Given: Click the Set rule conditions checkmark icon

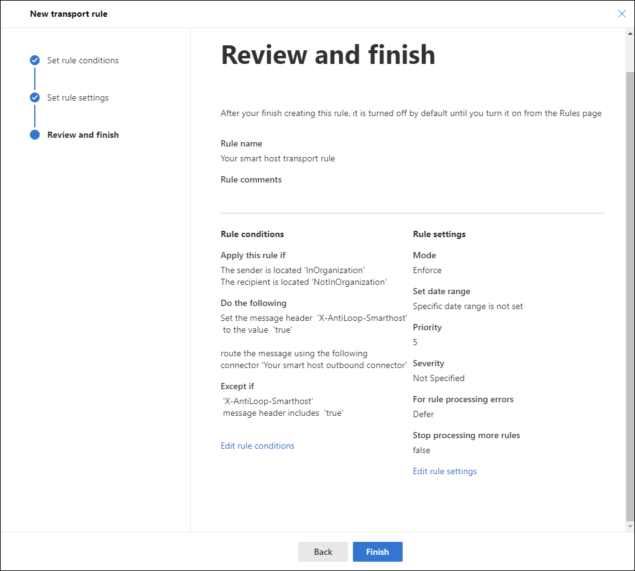Looking at the screenshot, I should (35, 60).
